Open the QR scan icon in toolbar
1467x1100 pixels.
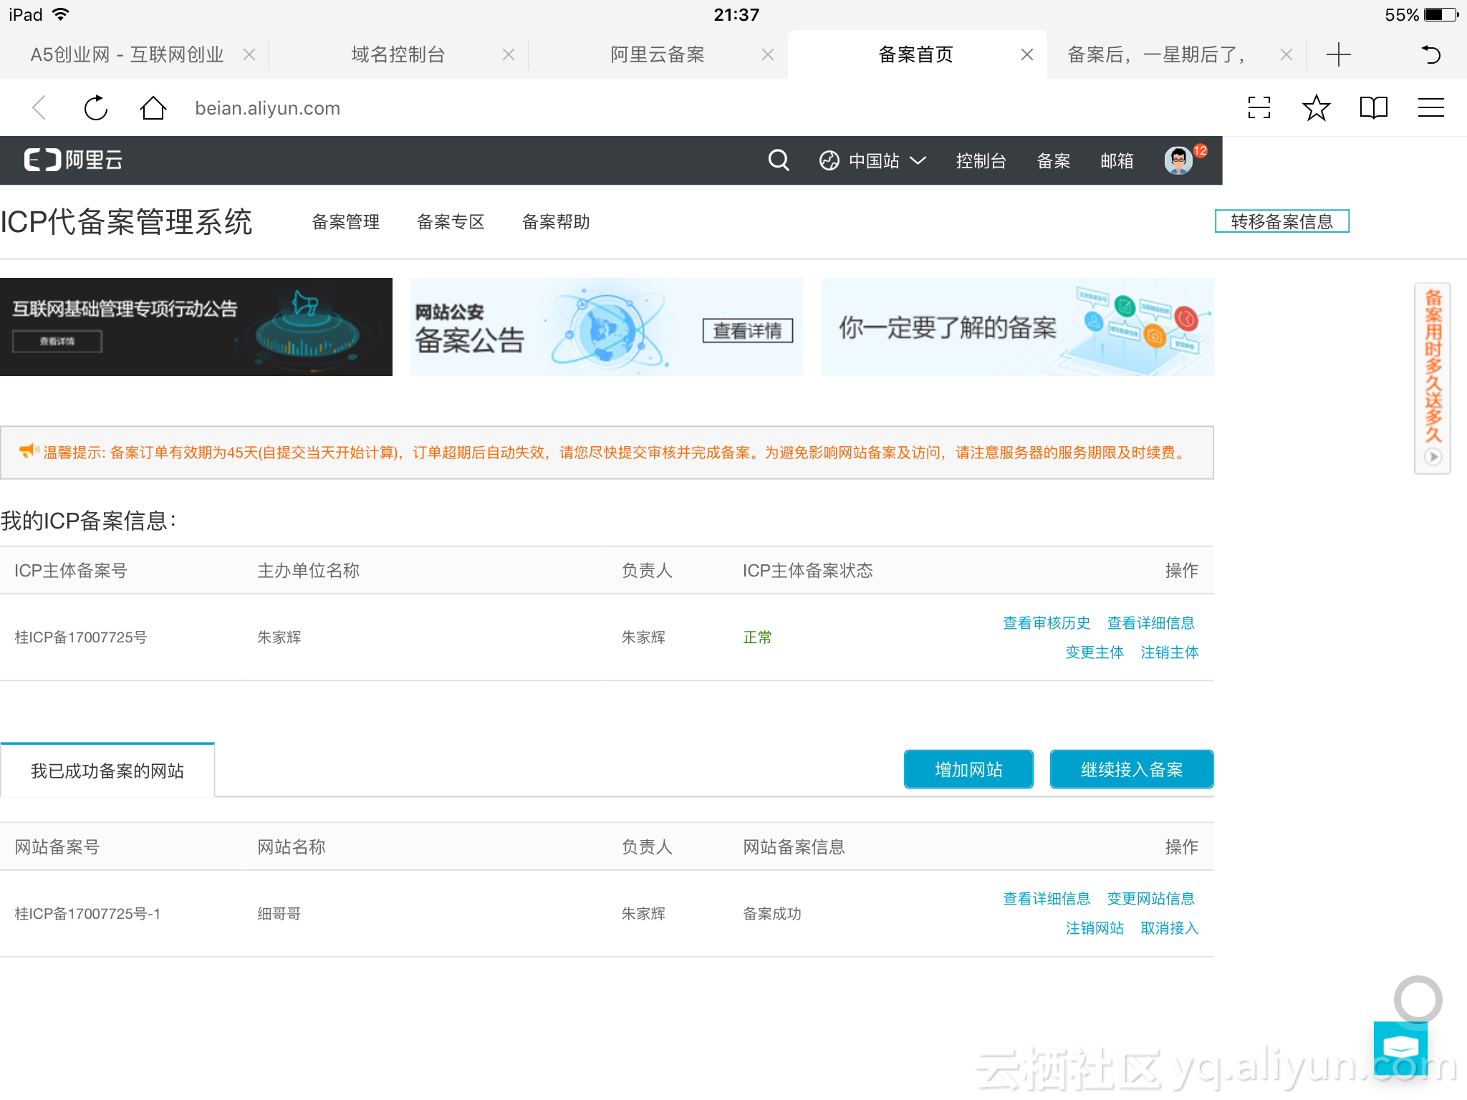[x=1259, y=108]
